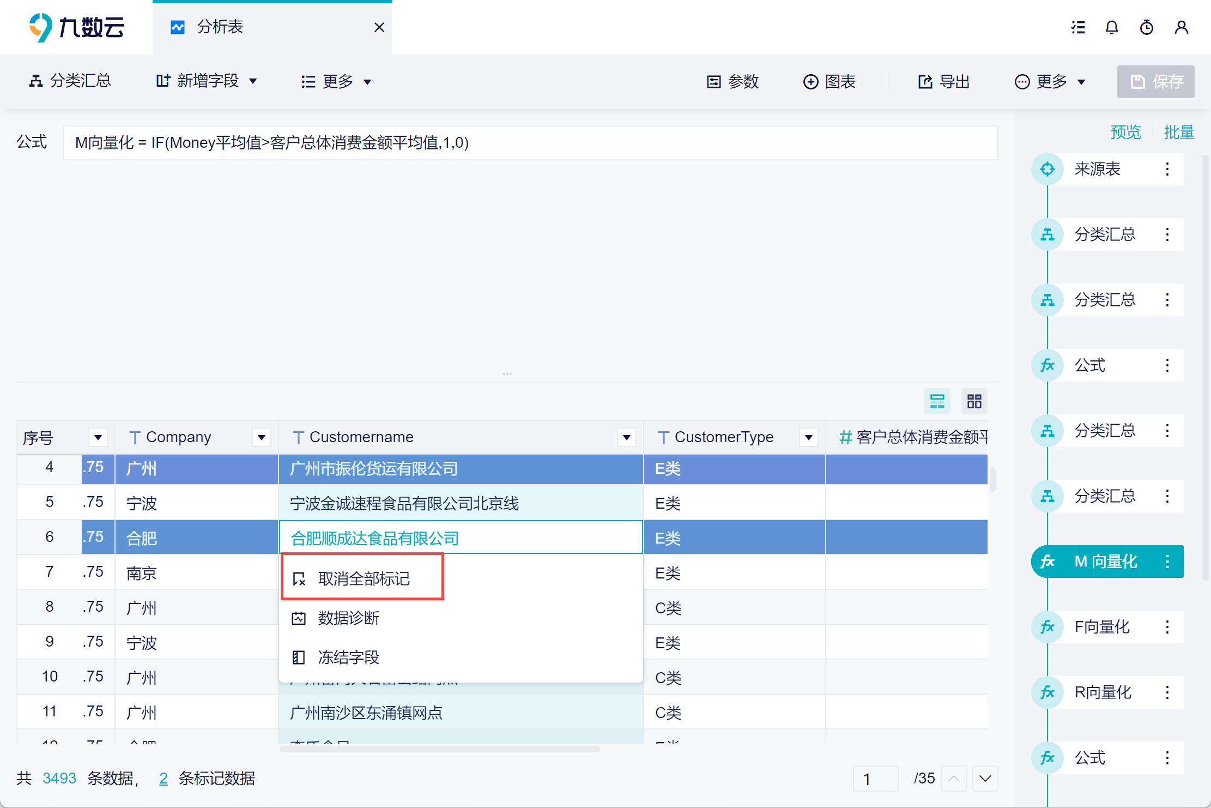Choose 取消全部标记 from context menu
Image resolution: width=1211 pixels, height=808 pixels.
[x=363, y=578]
